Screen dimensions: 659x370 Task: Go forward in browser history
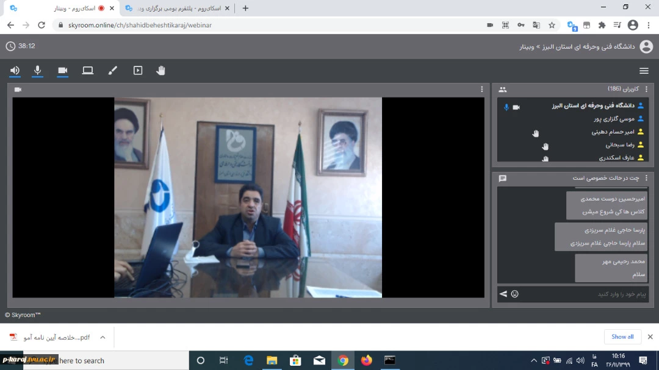coord(26,25)
